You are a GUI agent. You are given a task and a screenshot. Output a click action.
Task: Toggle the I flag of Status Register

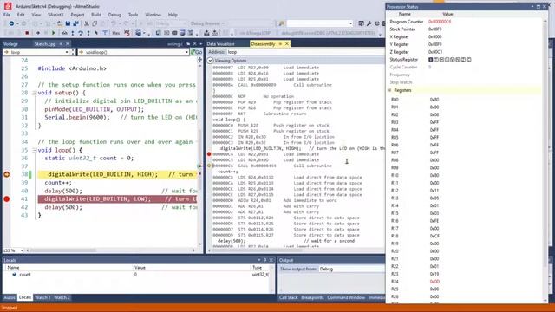click(x=430, y=60)
